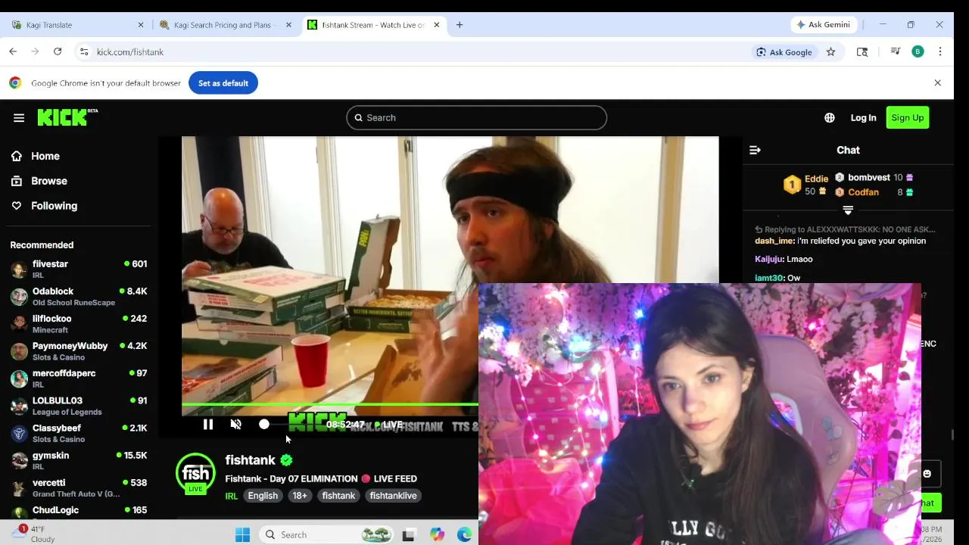Click Codfan in chat leaderboard
This screenshot has width=969, height=545.
[874, 192]
